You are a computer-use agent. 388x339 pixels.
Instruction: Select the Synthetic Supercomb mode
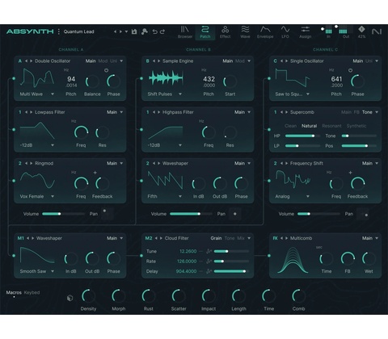click(x=356, y=126)
